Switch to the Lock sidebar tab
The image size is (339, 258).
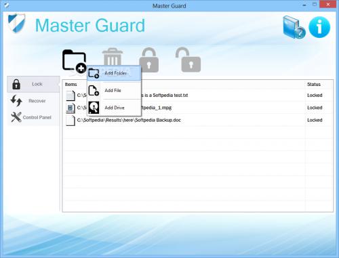pyautogui.click(x=33, y=84)
